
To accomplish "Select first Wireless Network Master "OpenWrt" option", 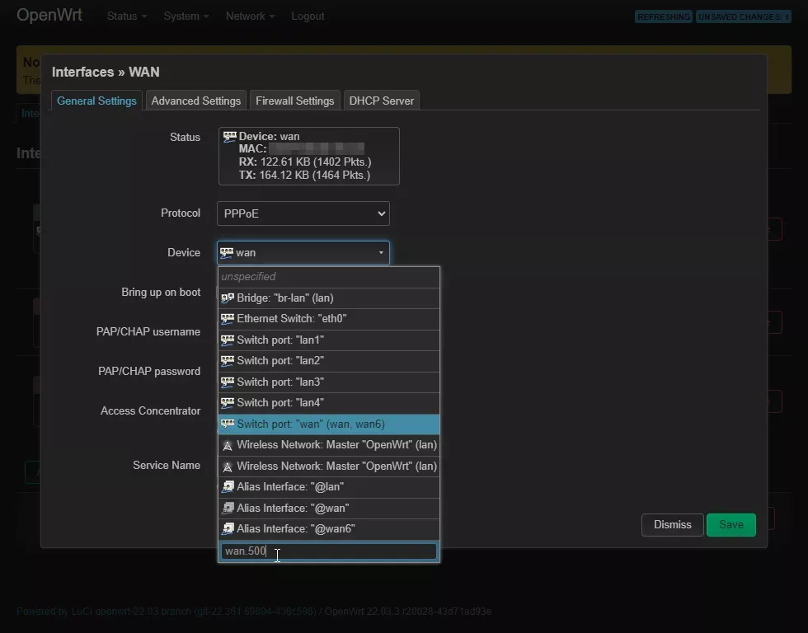I will [x=329, y=445].
